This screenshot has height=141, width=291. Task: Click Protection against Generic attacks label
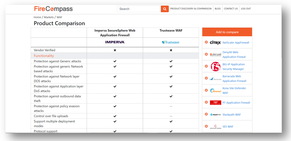58,61
